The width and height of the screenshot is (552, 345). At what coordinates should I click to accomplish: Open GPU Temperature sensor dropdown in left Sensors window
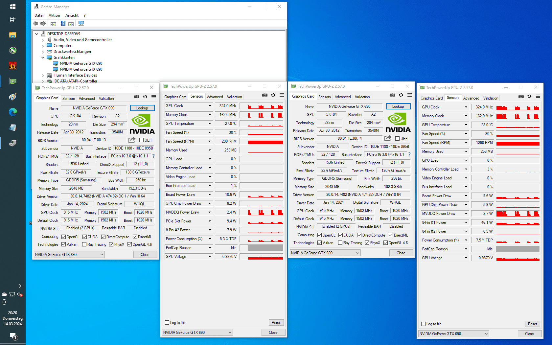[x=210, y=124]
